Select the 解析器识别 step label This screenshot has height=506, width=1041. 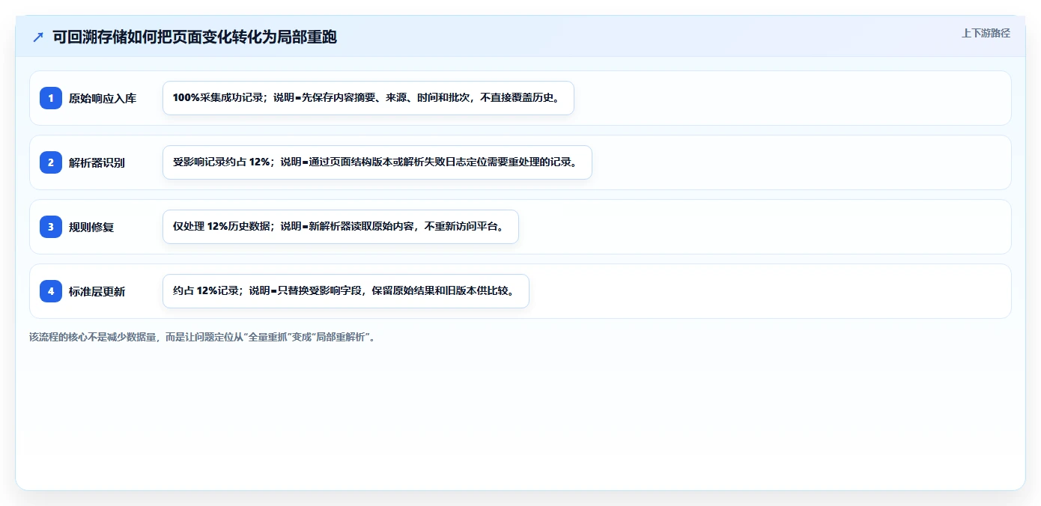pyautogui.click(x=97, y=162)
